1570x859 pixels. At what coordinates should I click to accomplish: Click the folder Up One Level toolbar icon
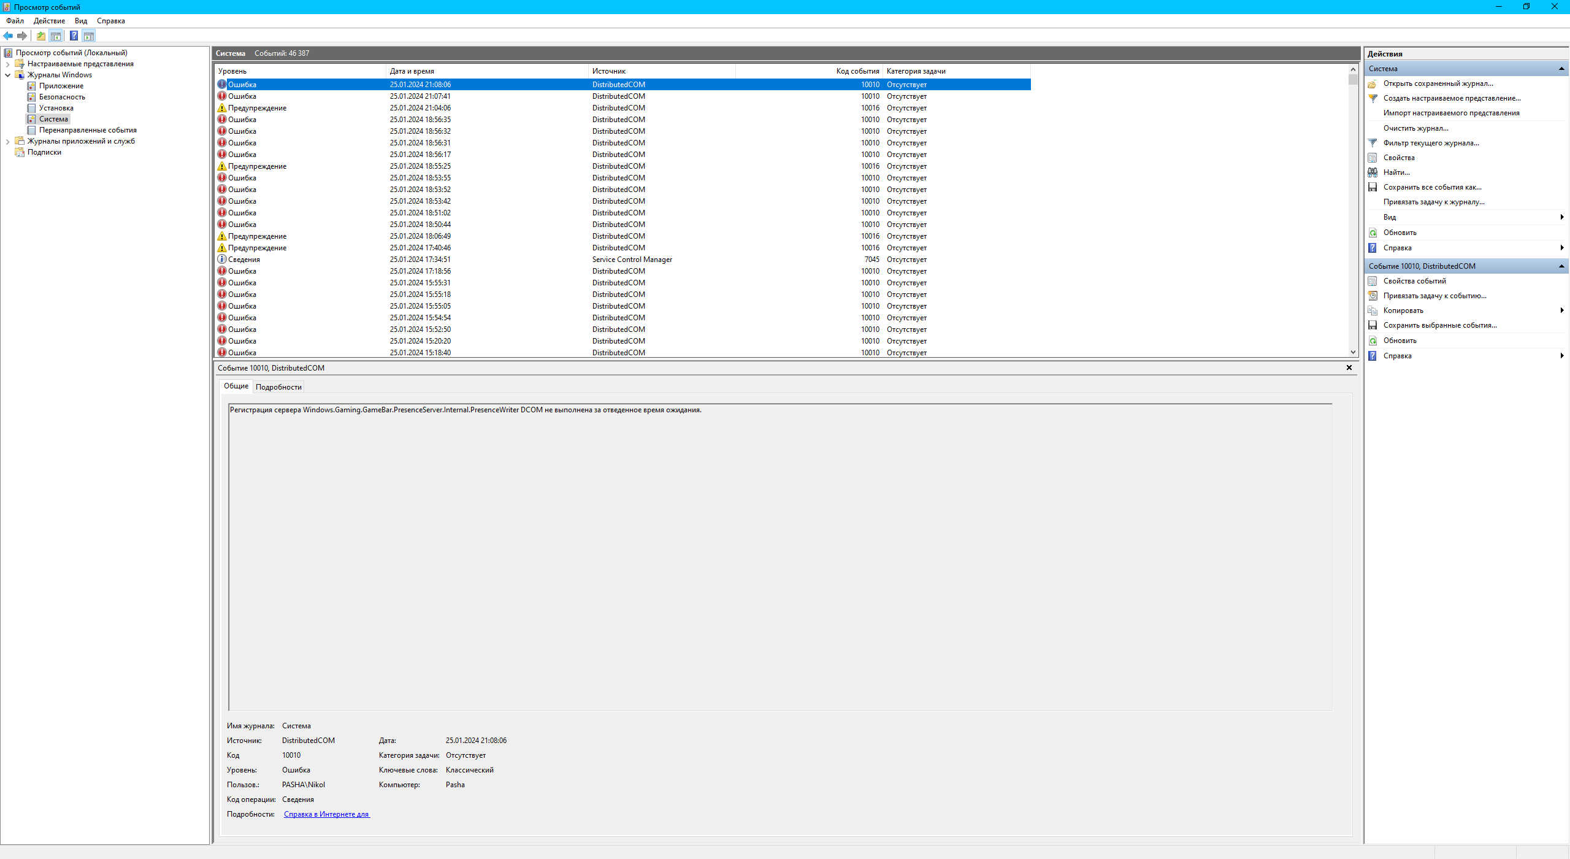[x=40, y=36]
